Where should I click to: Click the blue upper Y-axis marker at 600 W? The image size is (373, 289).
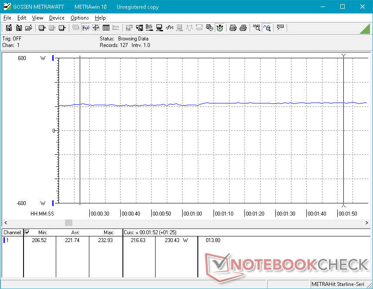coord(53,58)
